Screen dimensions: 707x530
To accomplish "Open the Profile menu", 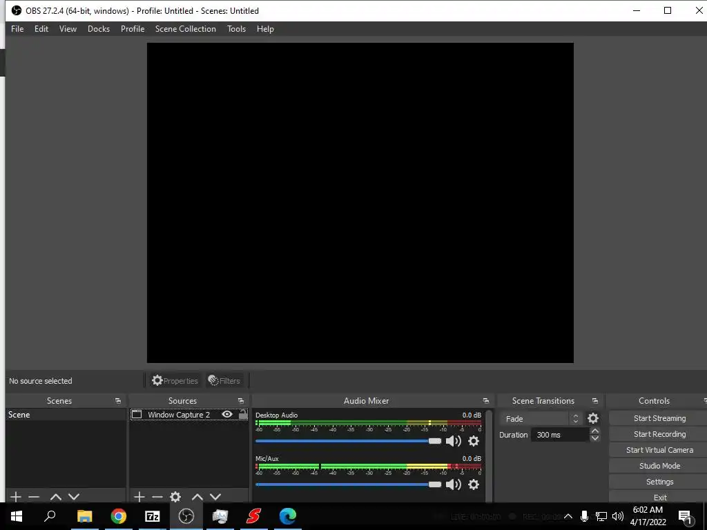I will [133, 29].
